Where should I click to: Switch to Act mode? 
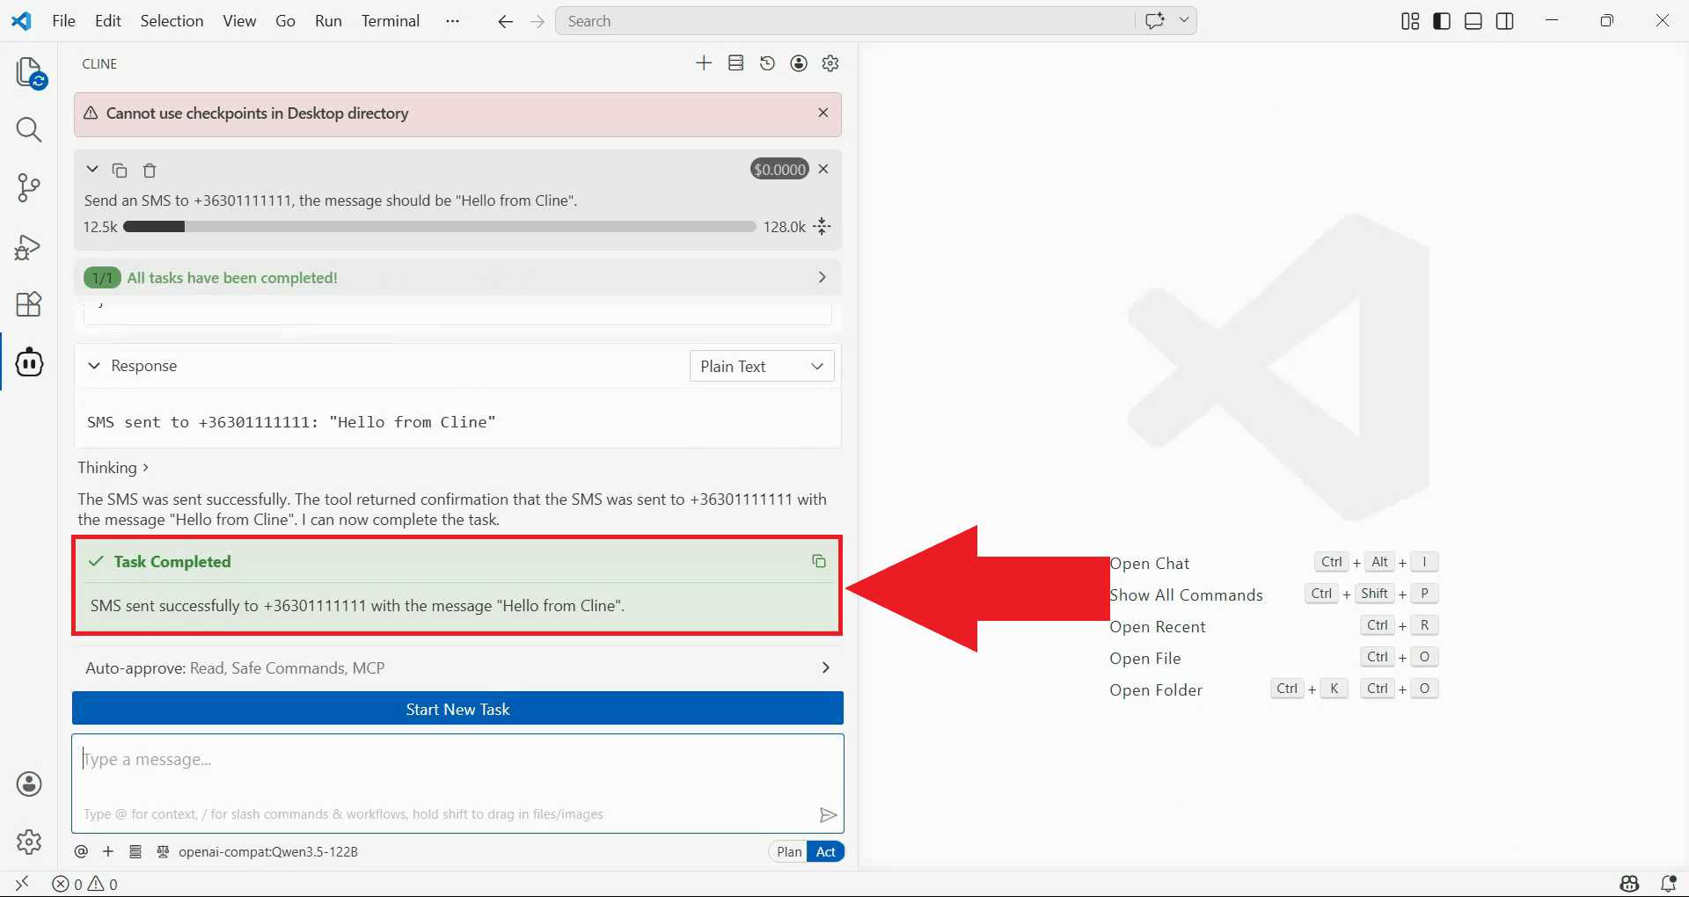click(826, 851)
